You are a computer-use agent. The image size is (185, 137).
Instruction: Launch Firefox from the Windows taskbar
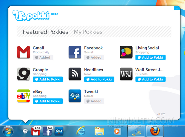pyautogui.click(x=155, y=131)
